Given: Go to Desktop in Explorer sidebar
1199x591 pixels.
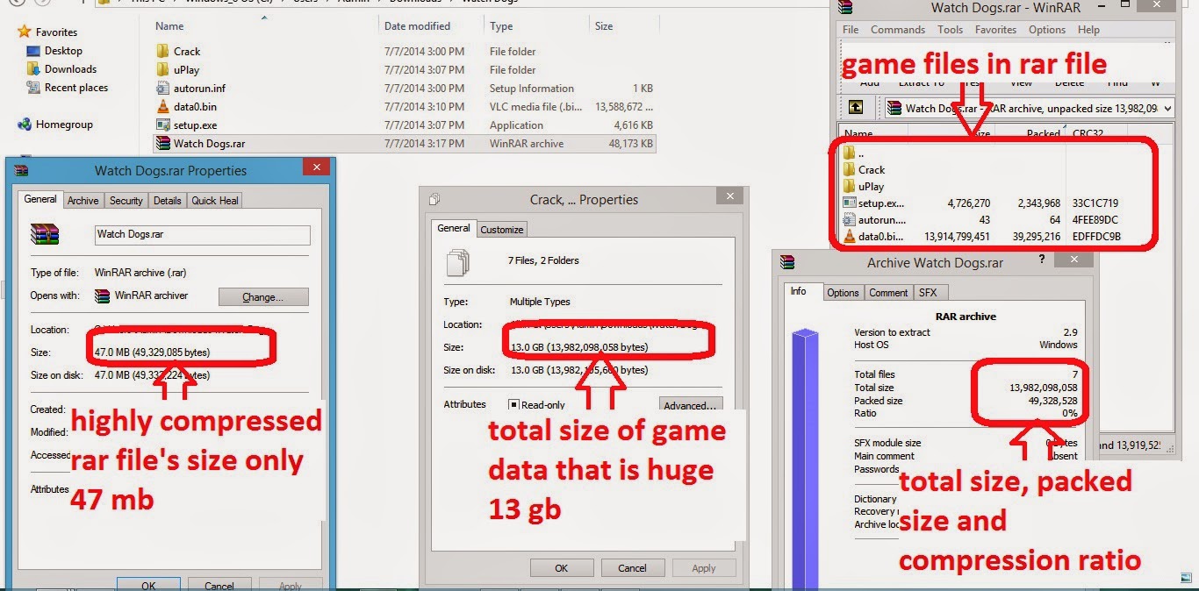Looking at the screenshot, I should coord(63,51).
